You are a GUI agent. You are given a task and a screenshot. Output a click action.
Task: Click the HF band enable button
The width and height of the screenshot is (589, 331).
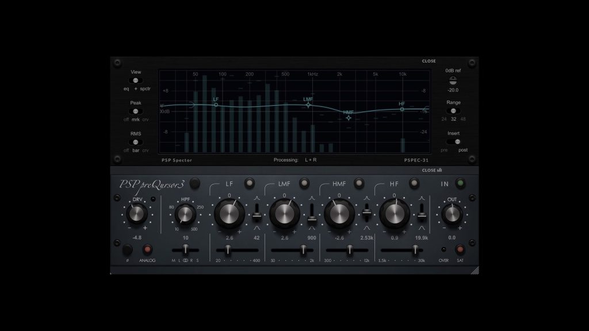tap(414, 183)
